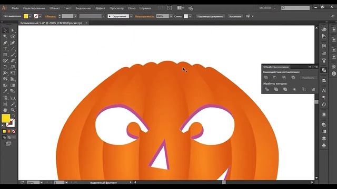Open the Файл menu
This screenshot has height=189, width=337.
pos(15,8)
